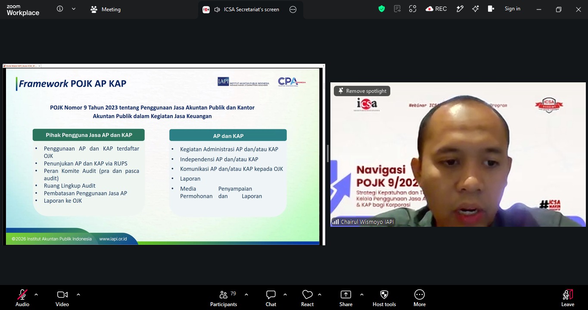Open the meeting info circle icon
The image size is (588, 310).
click(x=60, y=9)
